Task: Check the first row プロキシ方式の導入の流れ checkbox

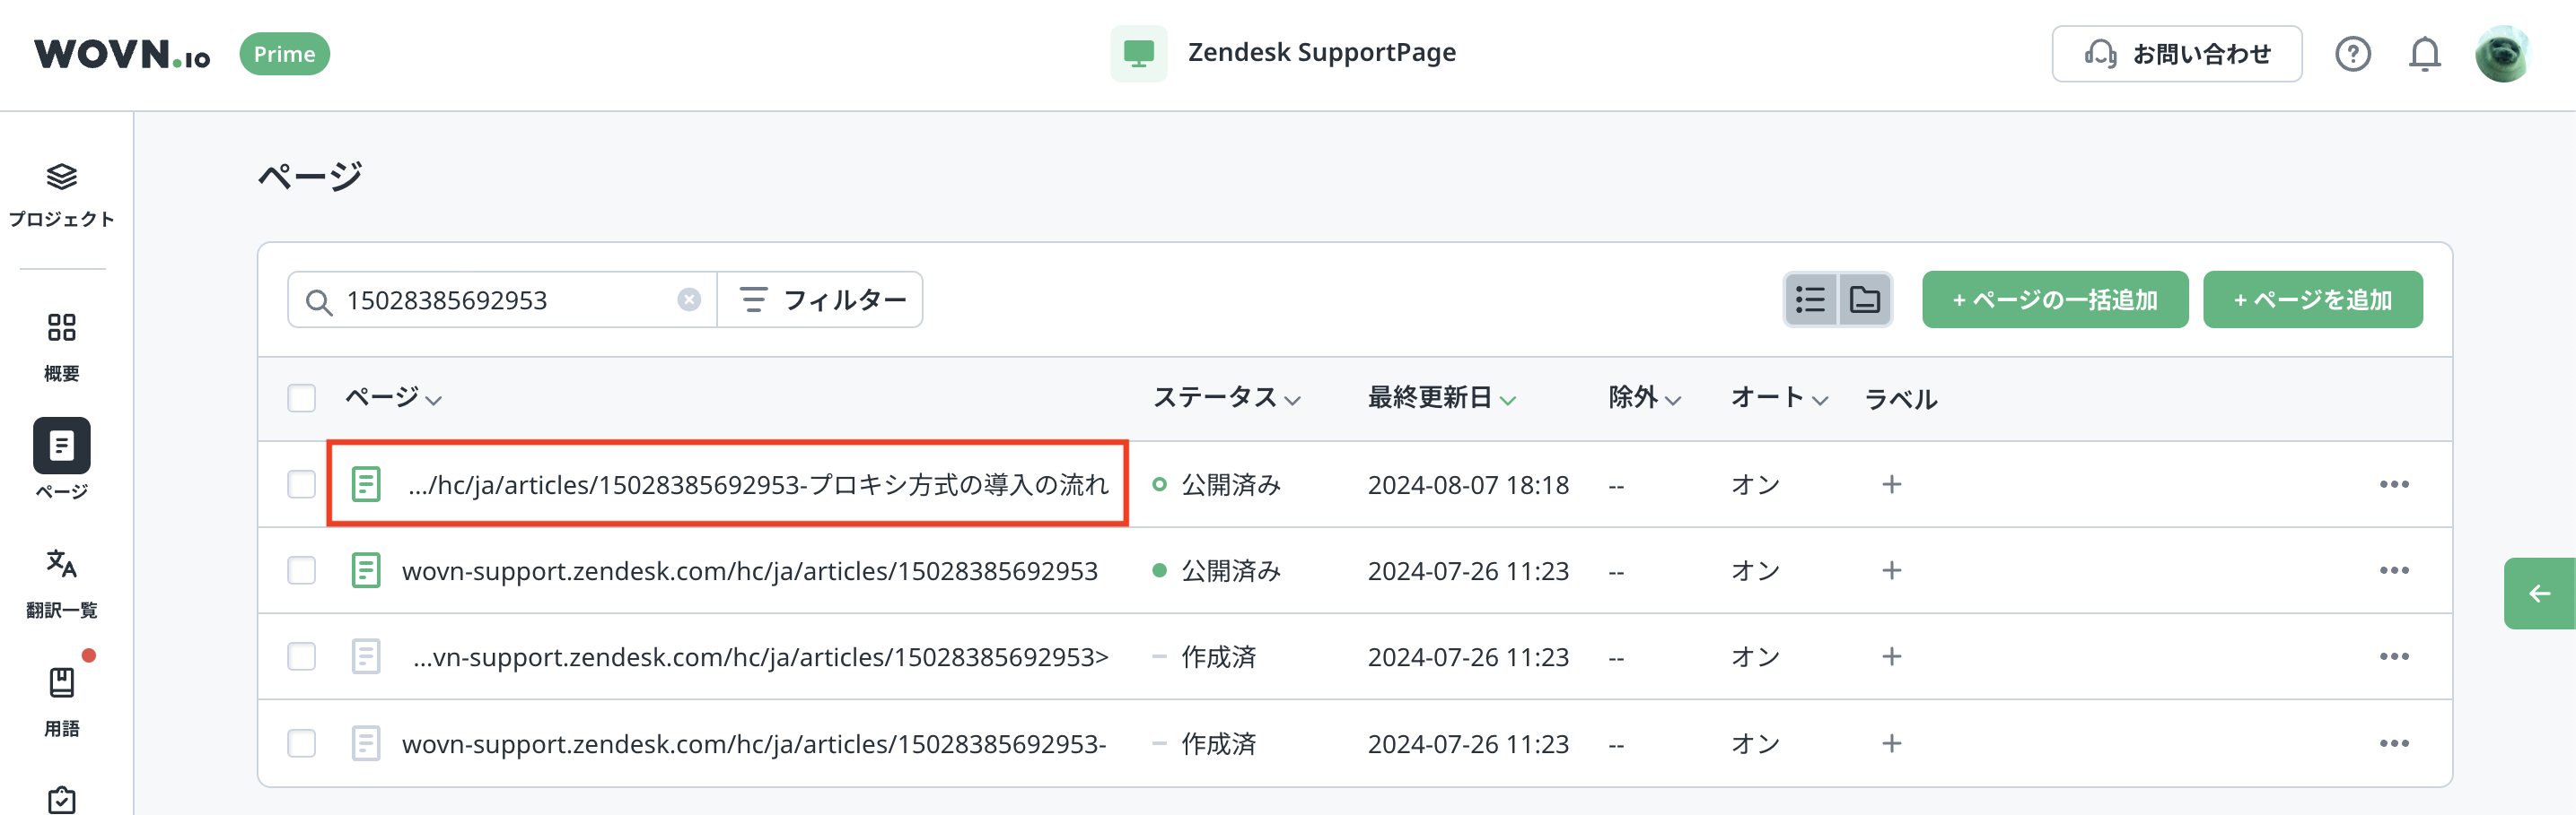Action: point(301,484)
